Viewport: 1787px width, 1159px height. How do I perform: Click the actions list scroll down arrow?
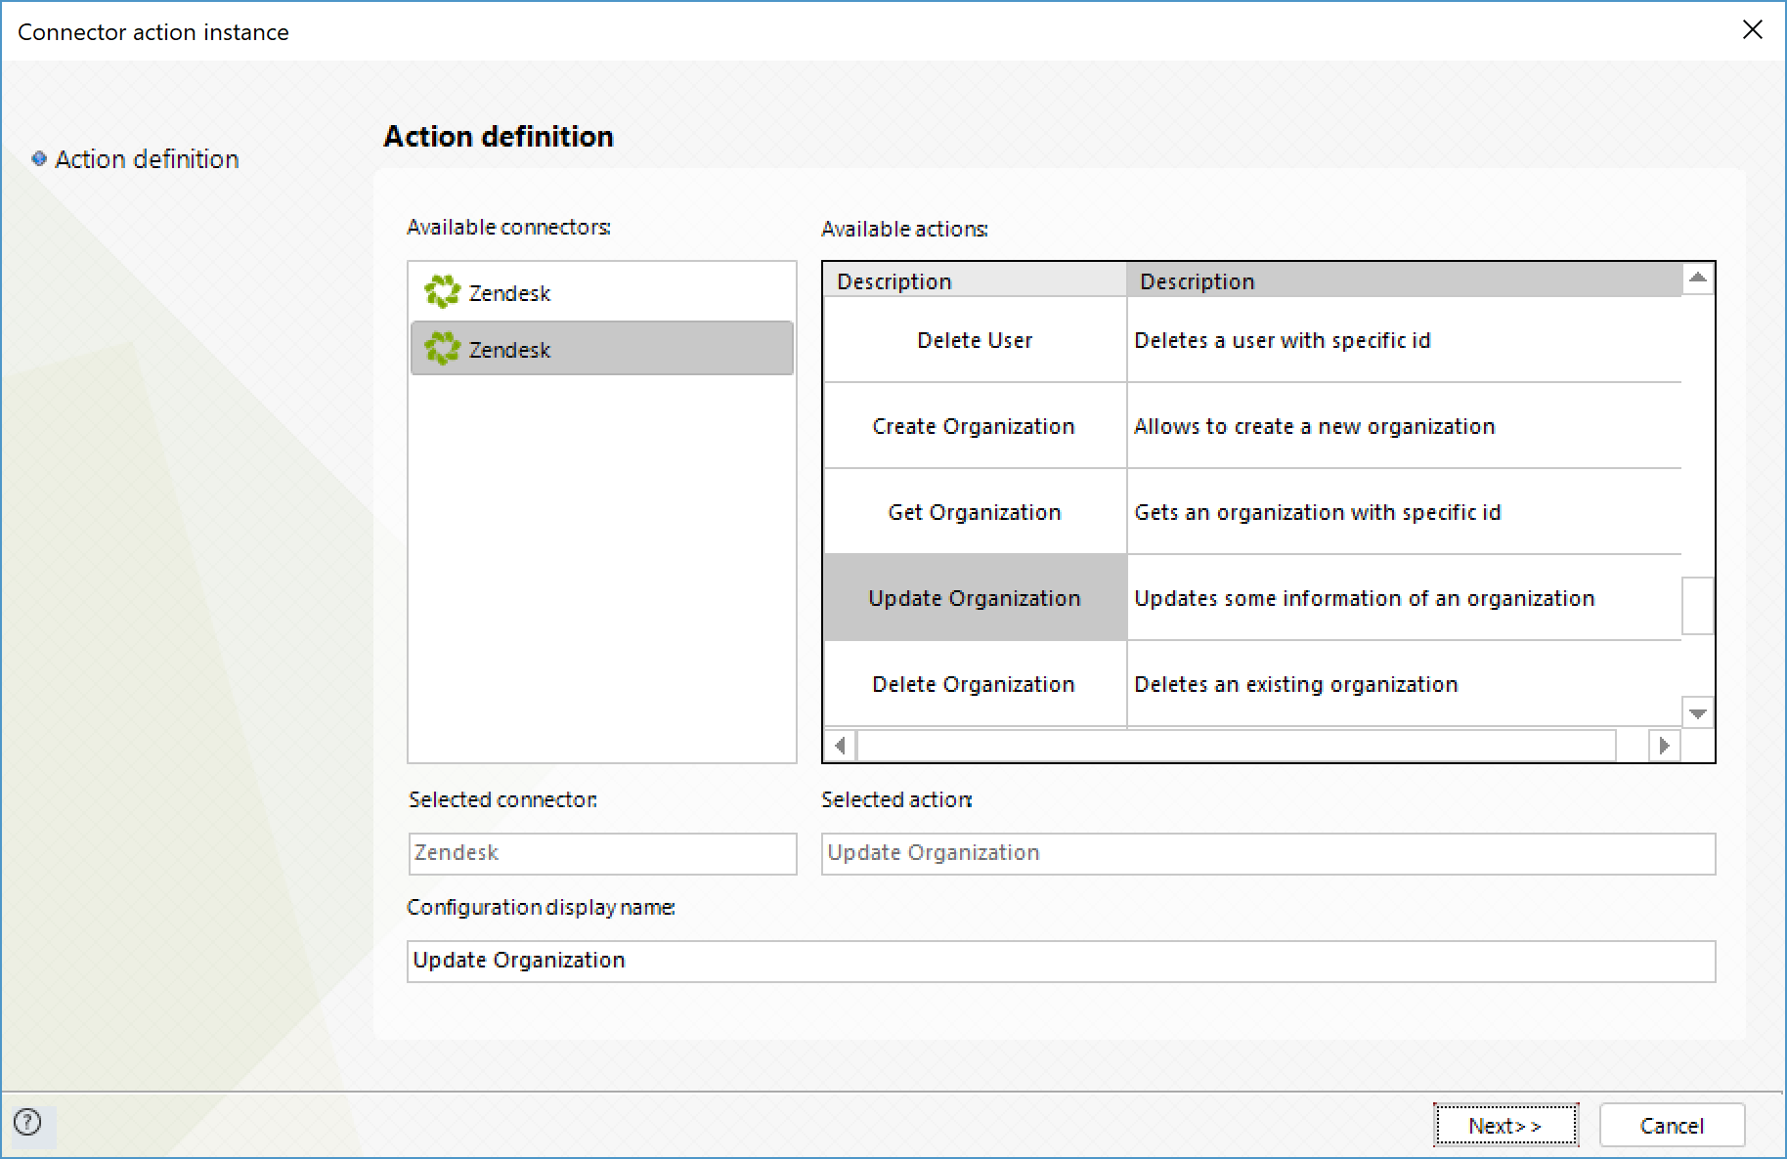point(1698,713)
